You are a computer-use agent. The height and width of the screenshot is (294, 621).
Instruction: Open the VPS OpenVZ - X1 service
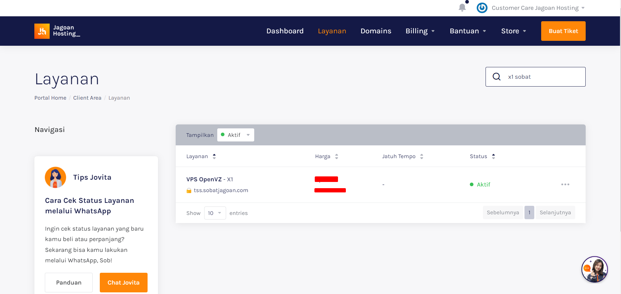pos(210,179)
